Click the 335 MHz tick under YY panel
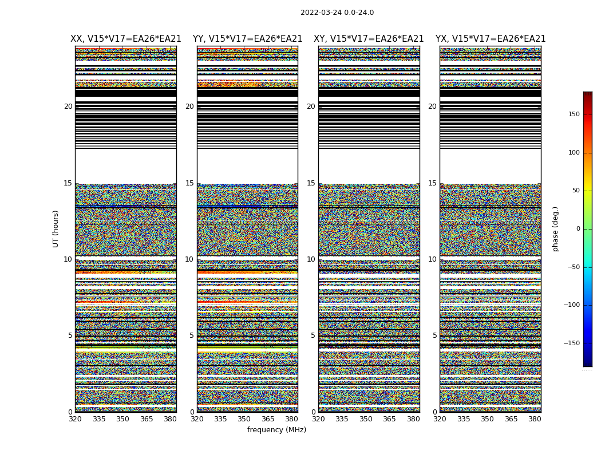The height and width of the screenshot is (458, 601). point(221,419)
